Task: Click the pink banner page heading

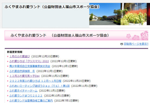Action: coord(60,35)
